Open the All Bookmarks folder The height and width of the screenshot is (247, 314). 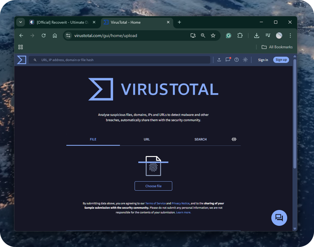(277, 47)
